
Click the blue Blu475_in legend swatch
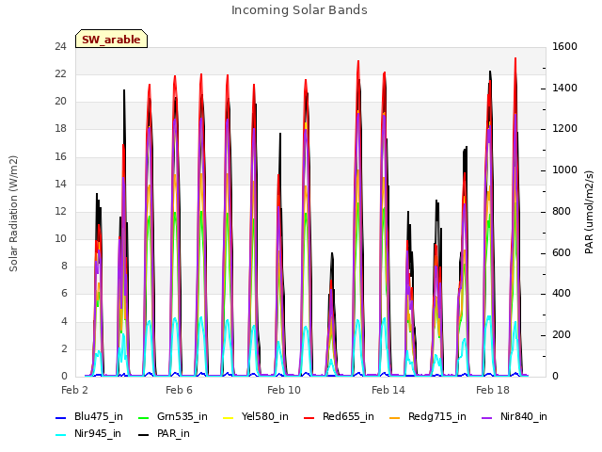point(61,418)
